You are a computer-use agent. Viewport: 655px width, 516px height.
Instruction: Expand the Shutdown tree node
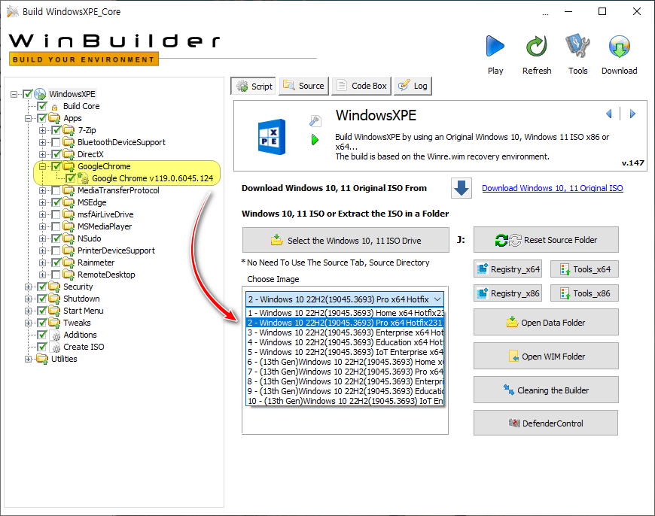click(28, 299)
